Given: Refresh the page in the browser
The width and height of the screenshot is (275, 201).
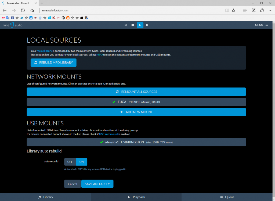Looking at the screenshot, I should [23, 10].
